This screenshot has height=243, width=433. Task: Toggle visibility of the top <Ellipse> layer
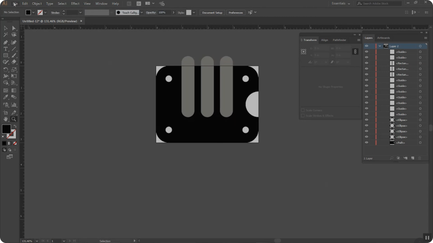tap(366, 120)
